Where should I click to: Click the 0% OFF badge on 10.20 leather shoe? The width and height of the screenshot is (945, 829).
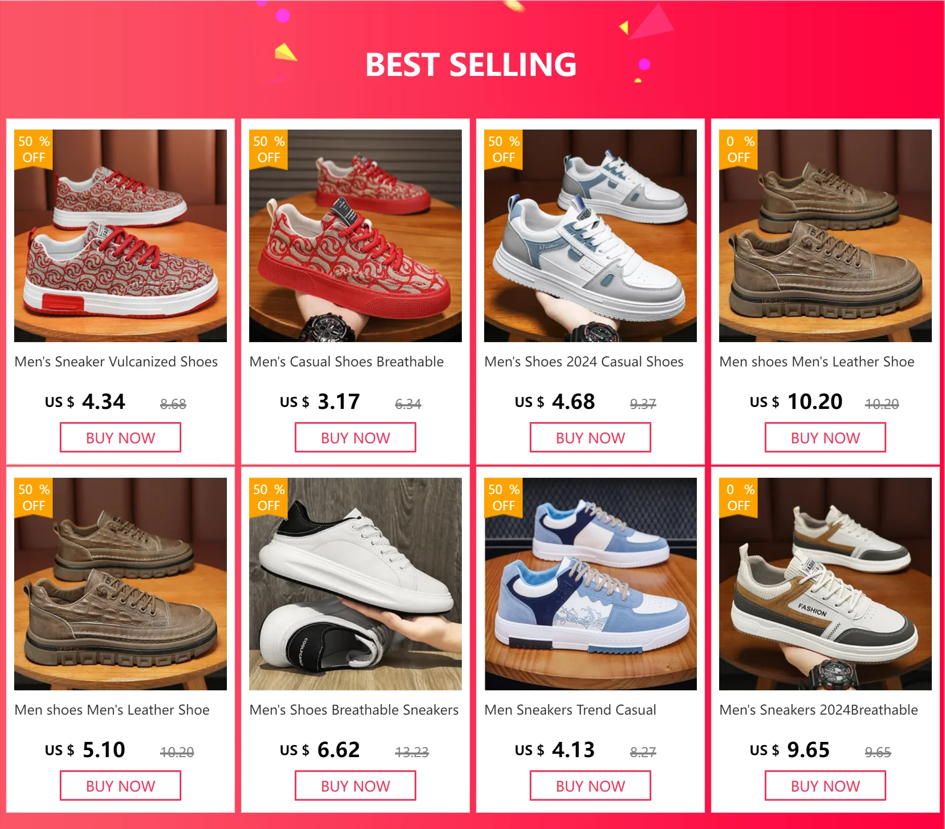(x=738, y=149)
